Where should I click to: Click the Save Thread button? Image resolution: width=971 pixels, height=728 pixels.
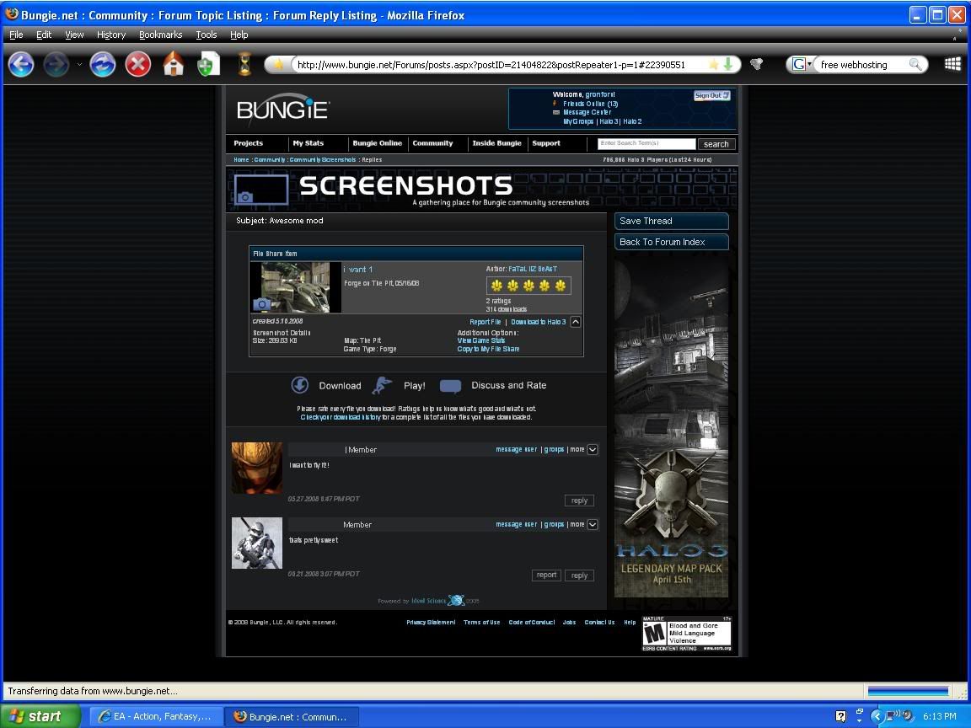pos(671,221)
